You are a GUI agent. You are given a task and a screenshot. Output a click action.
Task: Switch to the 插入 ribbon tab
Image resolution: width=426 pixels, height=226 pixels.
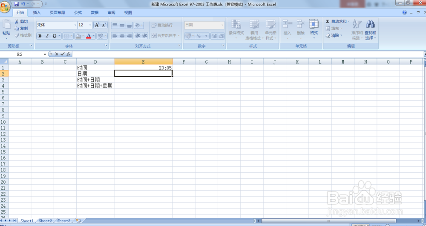[37, 12]
